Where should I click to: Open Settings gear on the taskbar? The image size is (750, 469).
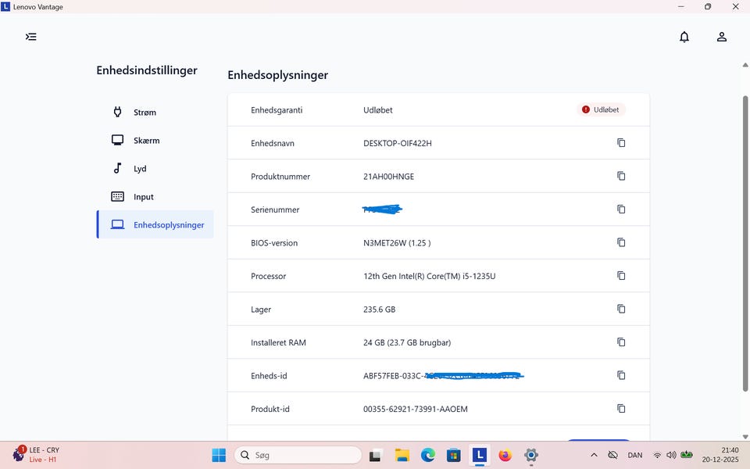pyautogui.click(x=531, y=455)
